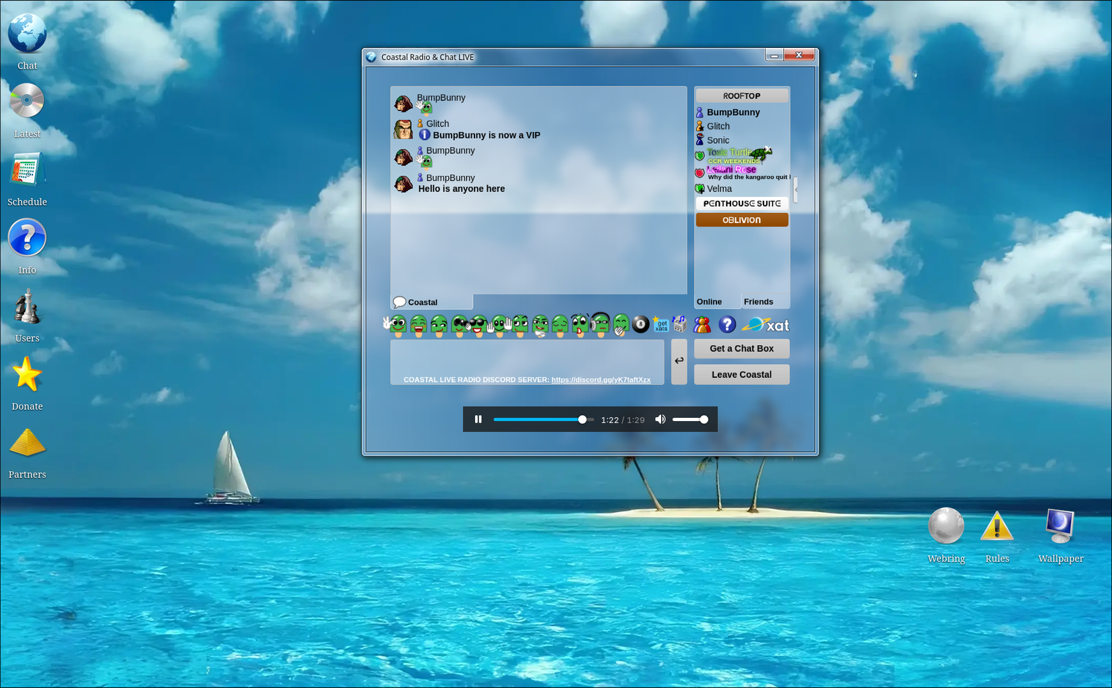This screenshot has width=1112, height=688.
Task: Open the radio music notes icon
Action: (680, 325)
